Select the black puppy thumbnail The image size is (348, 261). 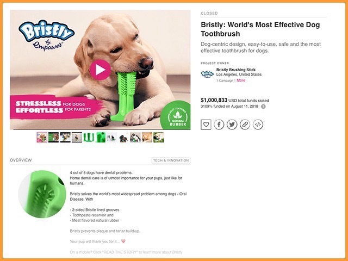(123, 138)
